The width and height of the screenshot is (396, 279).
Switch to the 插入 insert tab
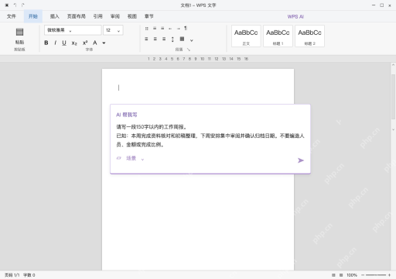tap(55, 16)
